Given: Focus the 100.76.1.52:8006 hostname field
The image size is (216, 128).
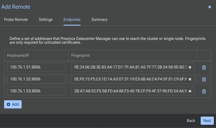Looking at the screenshot, I should click(x=36, y=79).
